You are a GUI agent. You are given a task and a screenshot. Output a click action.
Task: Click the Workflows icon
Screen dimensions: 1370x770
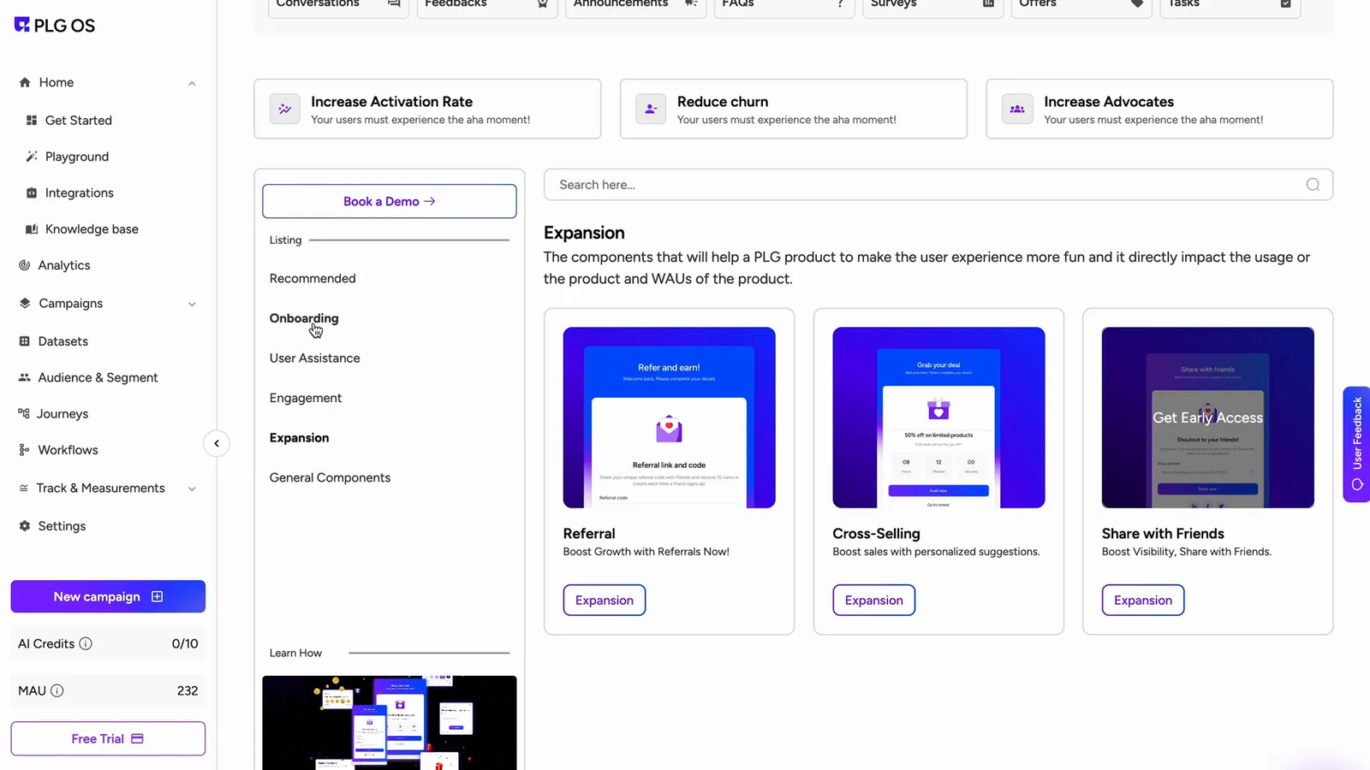click(x=24, y=450)
